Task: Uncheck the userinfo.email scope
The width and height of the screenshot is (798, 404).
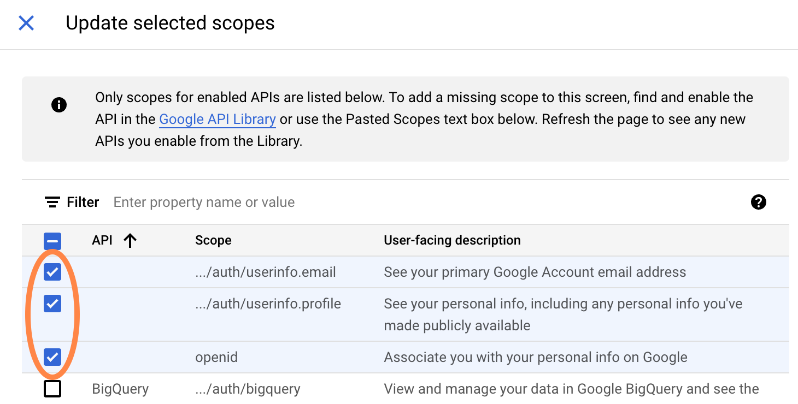Action: point(52,272)
